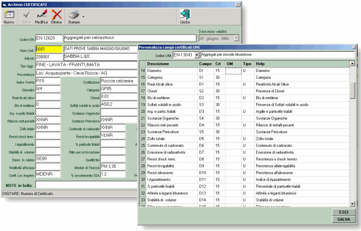Click the Elimina red X icon

(x=56, y=15)
